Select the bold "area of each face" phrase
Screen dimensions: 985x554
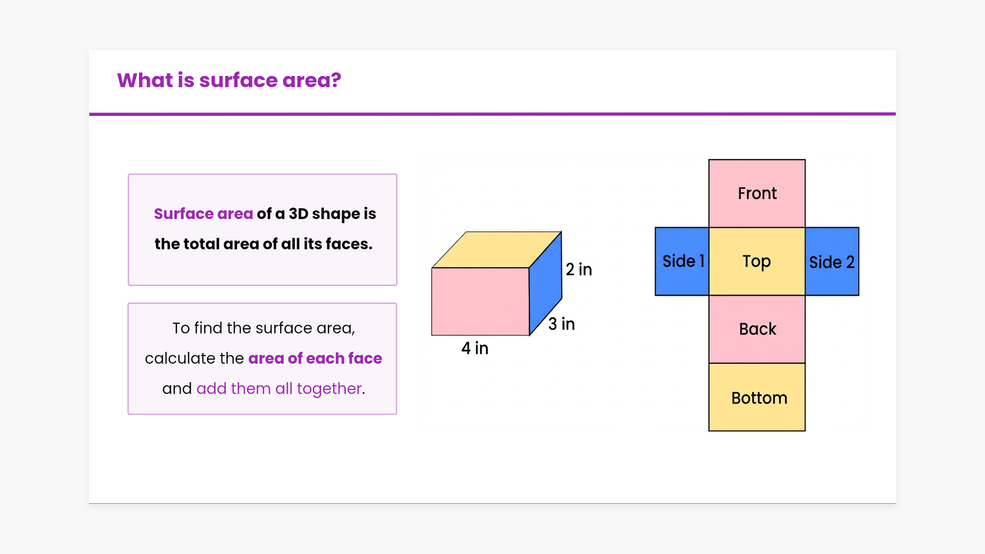[x=315, y=358]
